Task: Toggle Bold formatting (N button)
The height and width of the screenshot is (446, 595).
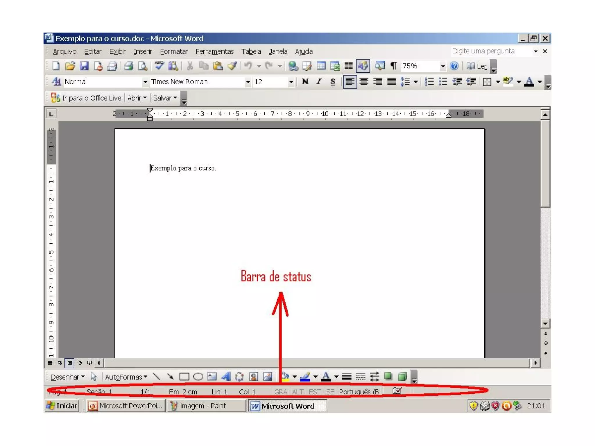Action: pyautogui.click(x=305, y=82)
